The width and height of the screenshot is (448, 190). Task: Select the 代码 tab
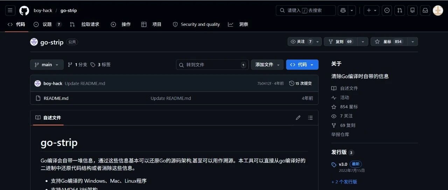click(16, 24)
